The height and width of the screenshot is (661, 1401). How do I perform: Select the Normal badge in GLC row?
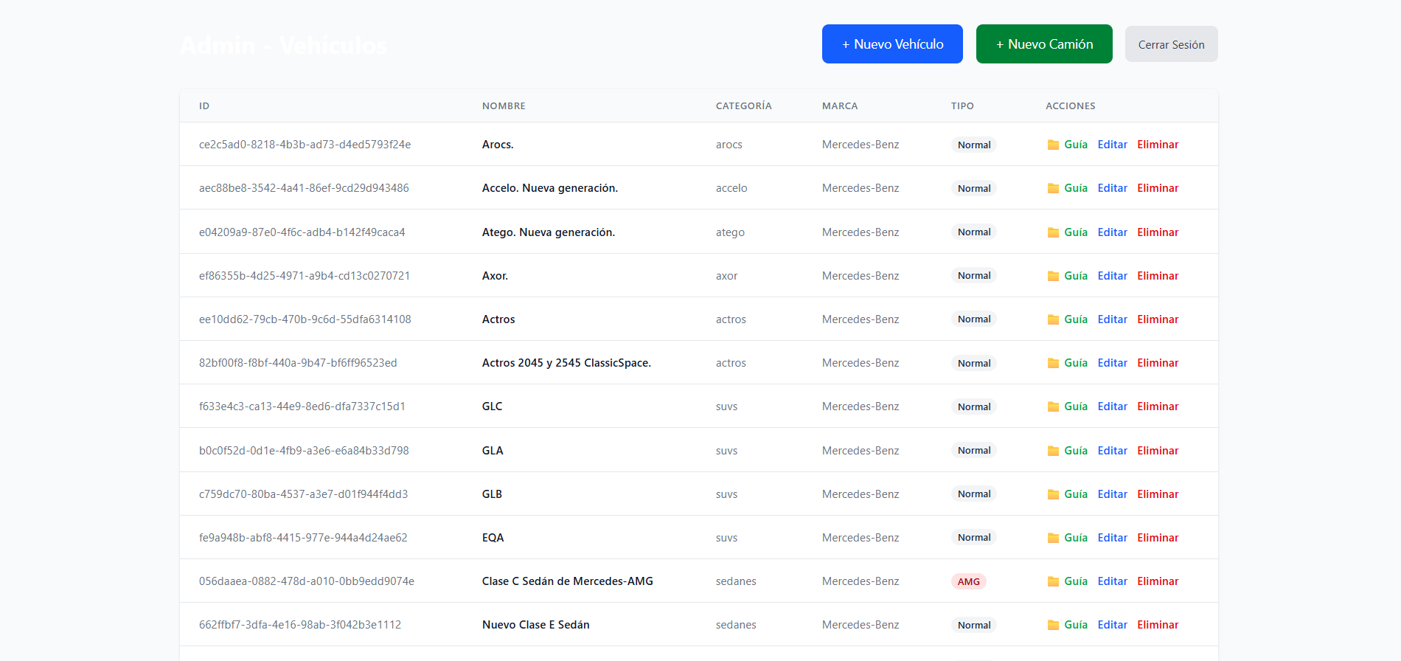coord(973,406)
